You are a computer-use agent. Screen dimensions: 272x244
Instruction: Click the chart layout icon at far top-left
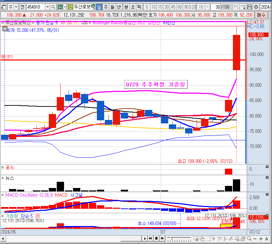point(3,7)
